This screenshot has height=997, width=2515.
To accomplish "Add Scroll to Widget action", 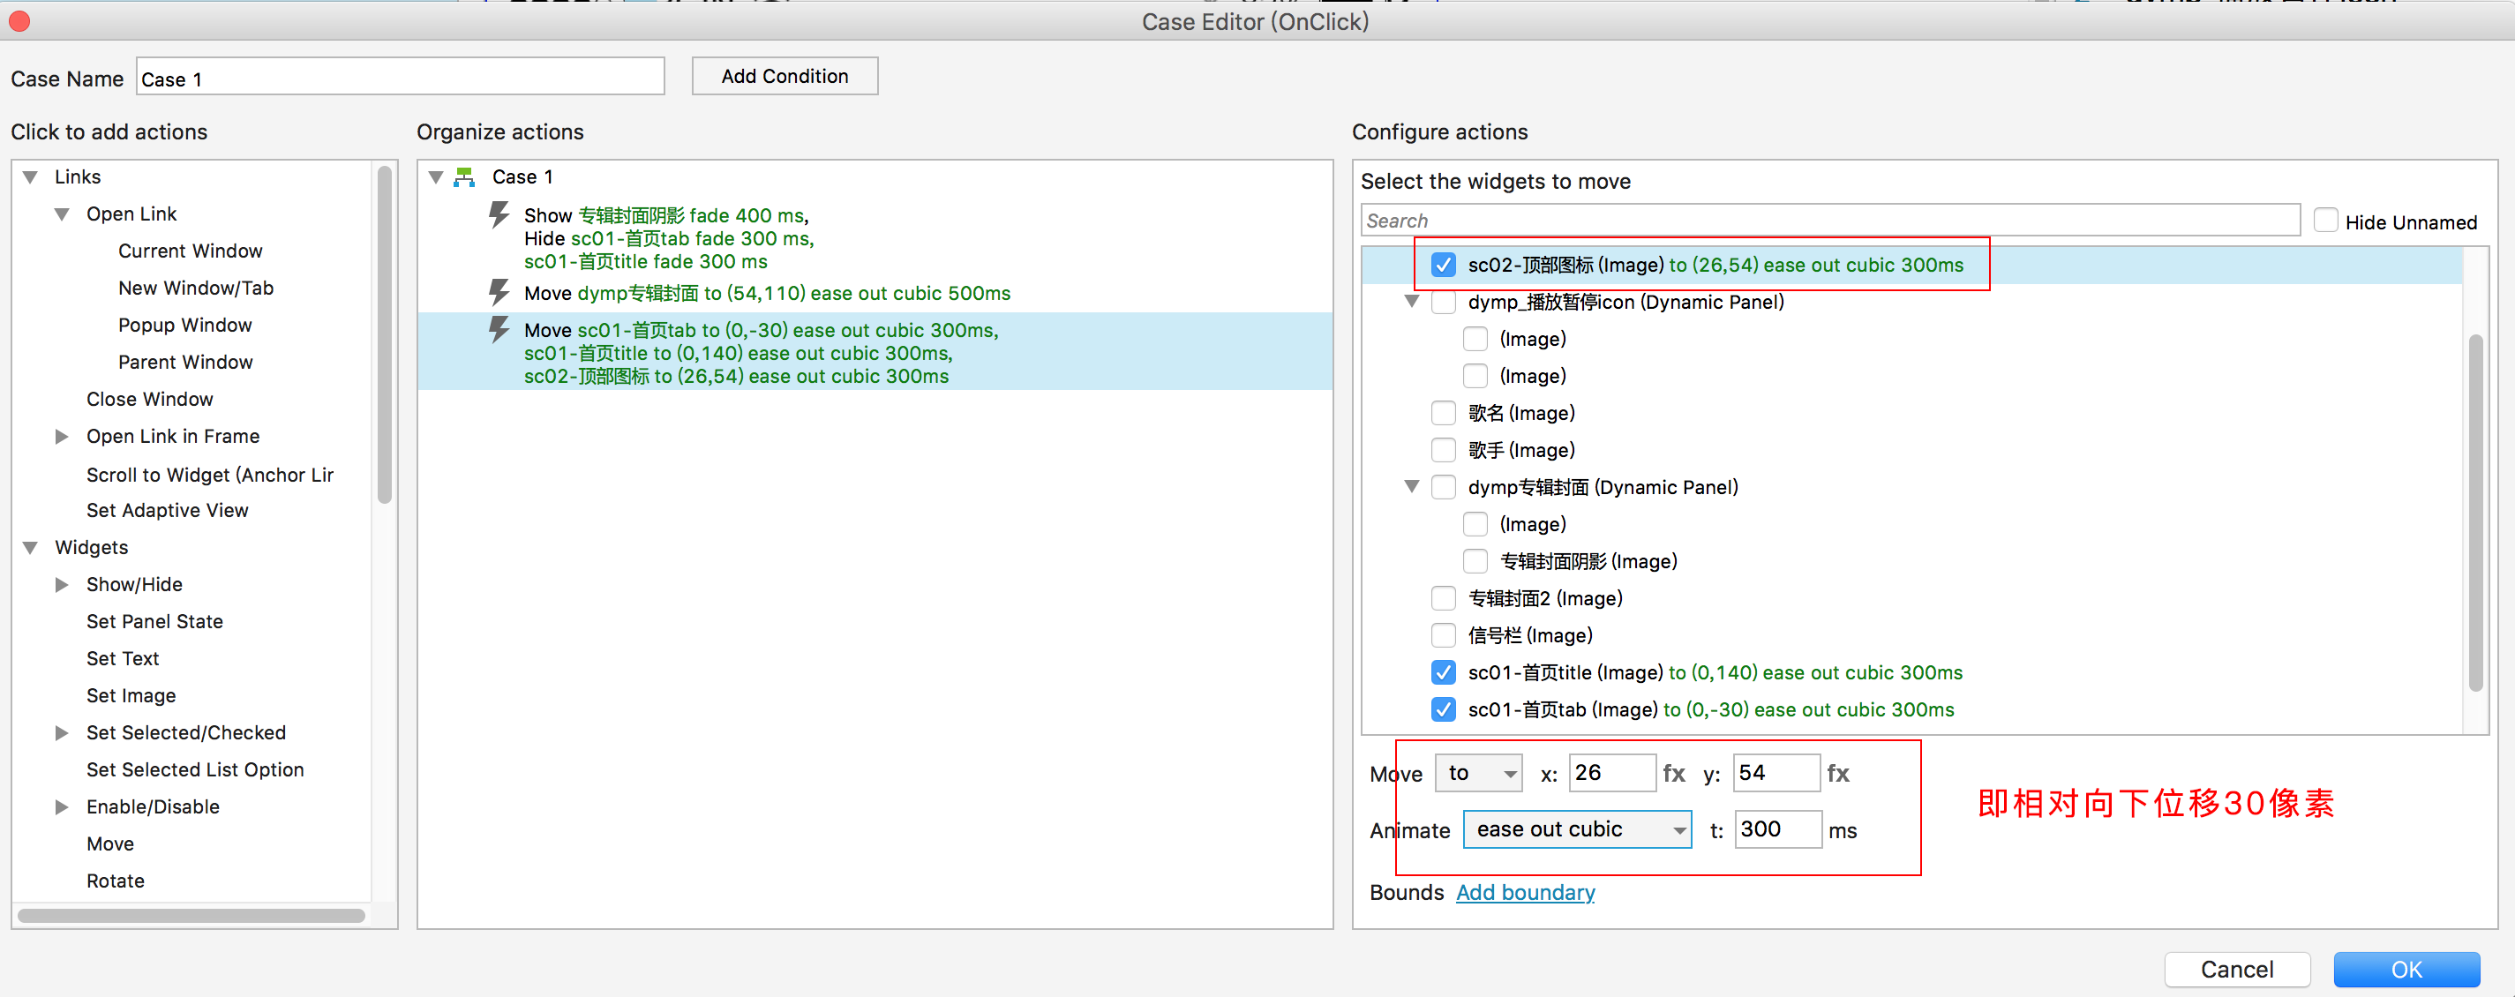I will 210,475.
